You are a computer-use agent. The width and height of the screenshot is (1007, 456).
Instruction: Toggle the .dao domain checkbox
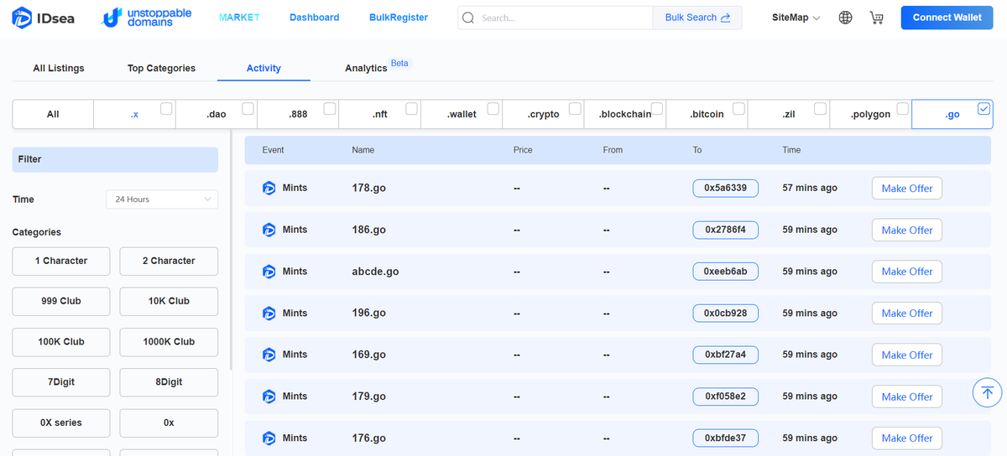click(248, 108)
